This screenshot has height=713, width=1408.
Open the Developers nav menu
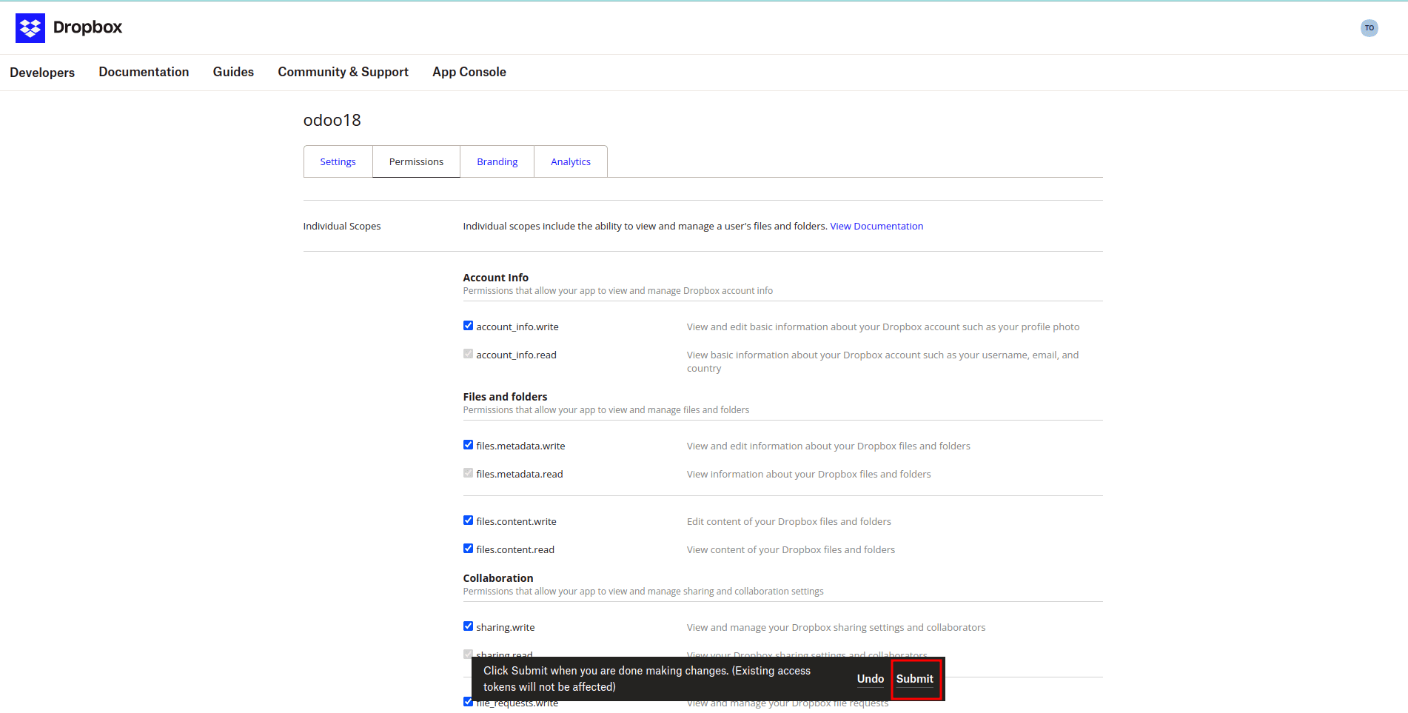(42, 73)
